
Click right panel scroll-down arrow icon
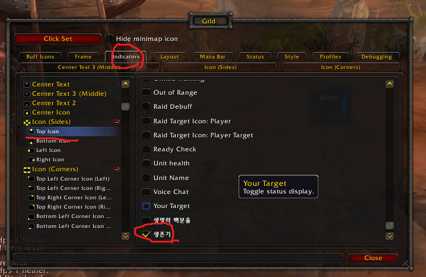click(x=390, y=236)
